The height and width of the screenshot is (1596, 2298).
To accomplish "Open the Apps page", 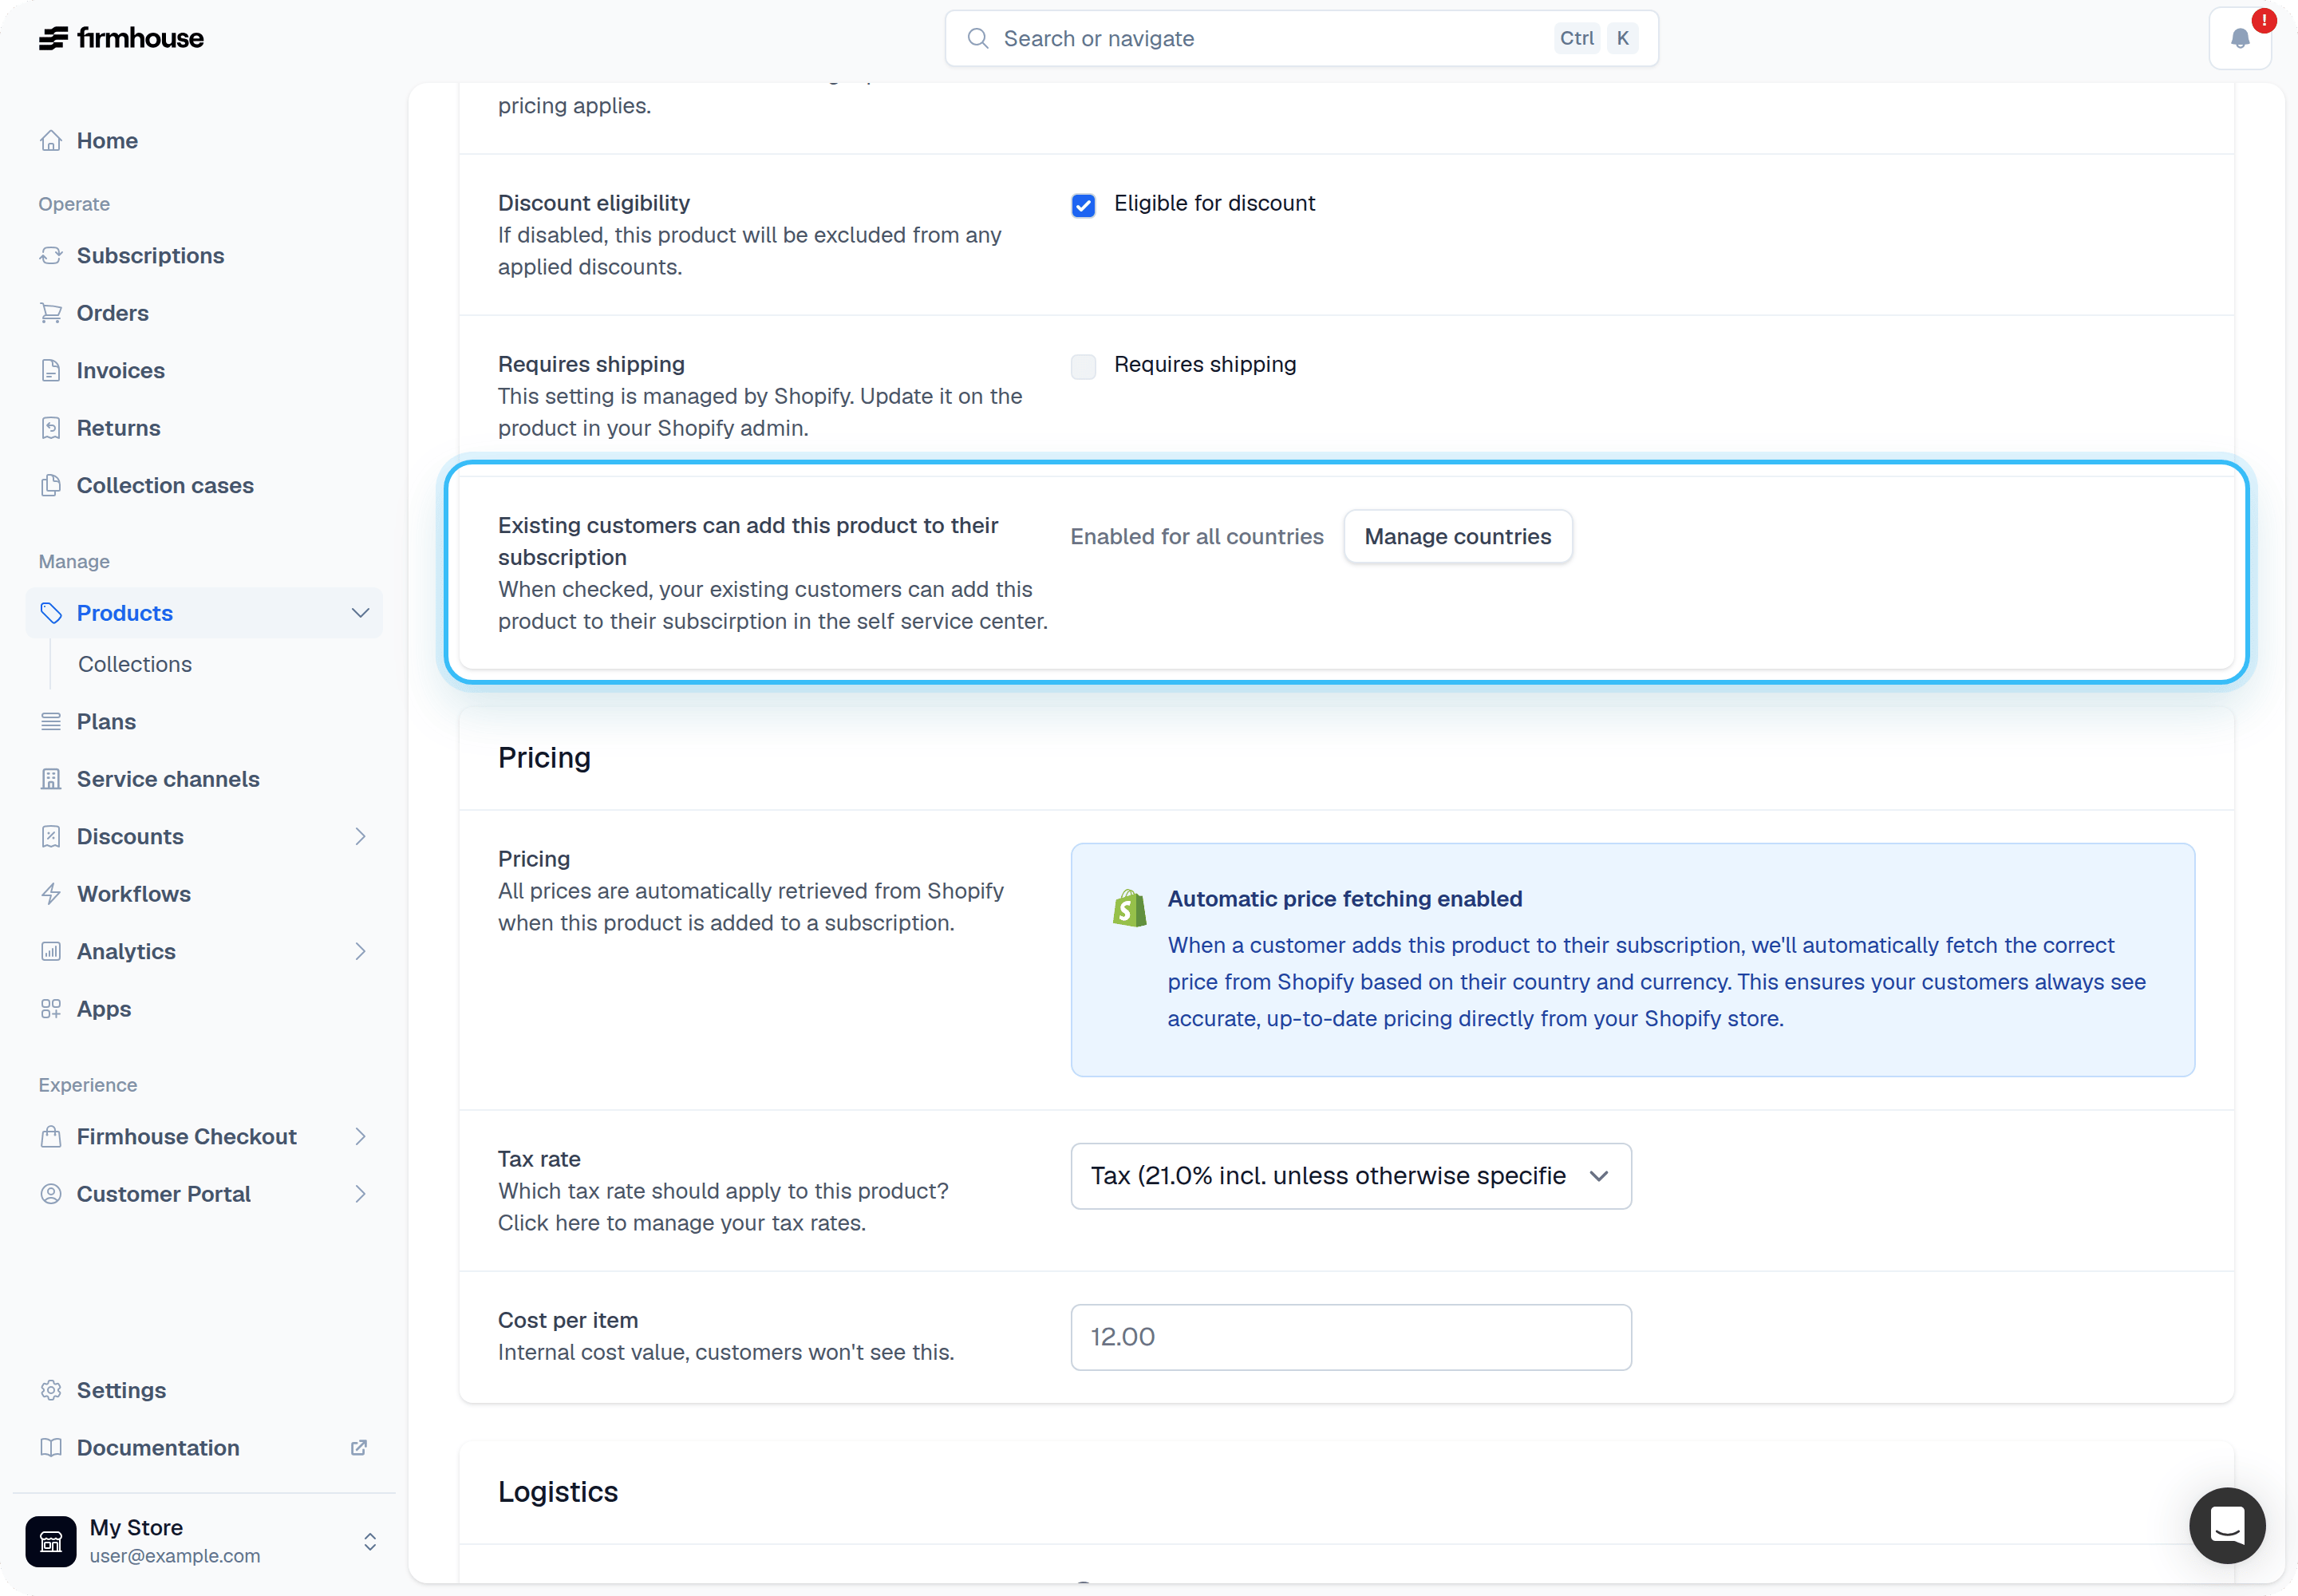I will 204,1009.
